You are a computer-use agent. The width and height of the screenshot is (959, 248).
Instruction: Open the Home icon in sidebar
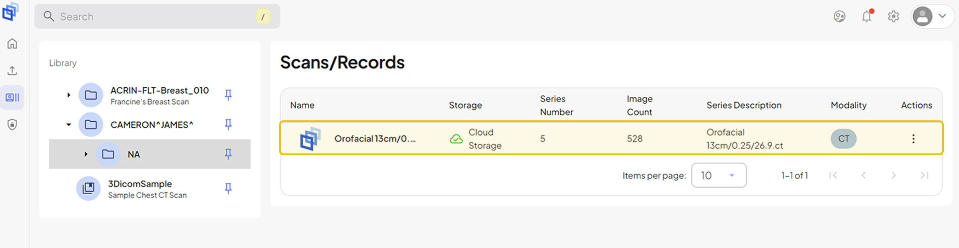click(x=12, y=44)
